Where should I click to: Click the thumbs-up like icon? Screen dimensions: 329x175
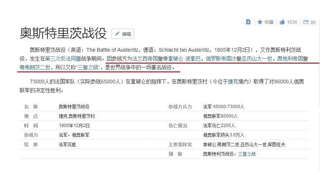click(x=282, y=22)
